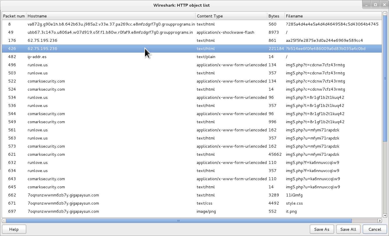This screenshot has height=236, width=389.
Task: Select packet 662 gigapaysun.com row
Action: coord(192,195)
